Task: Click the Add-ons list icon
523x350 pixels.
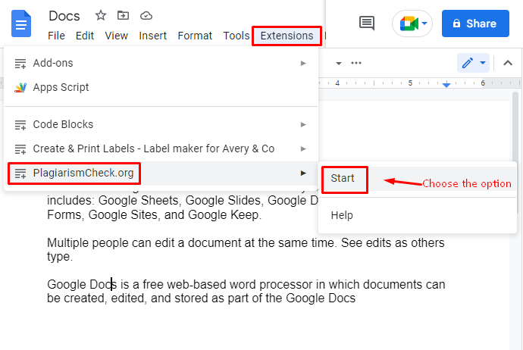Action: click(20, 64)
